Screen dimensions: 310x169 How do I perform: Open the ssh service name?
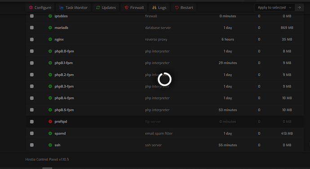coord(58,145)
